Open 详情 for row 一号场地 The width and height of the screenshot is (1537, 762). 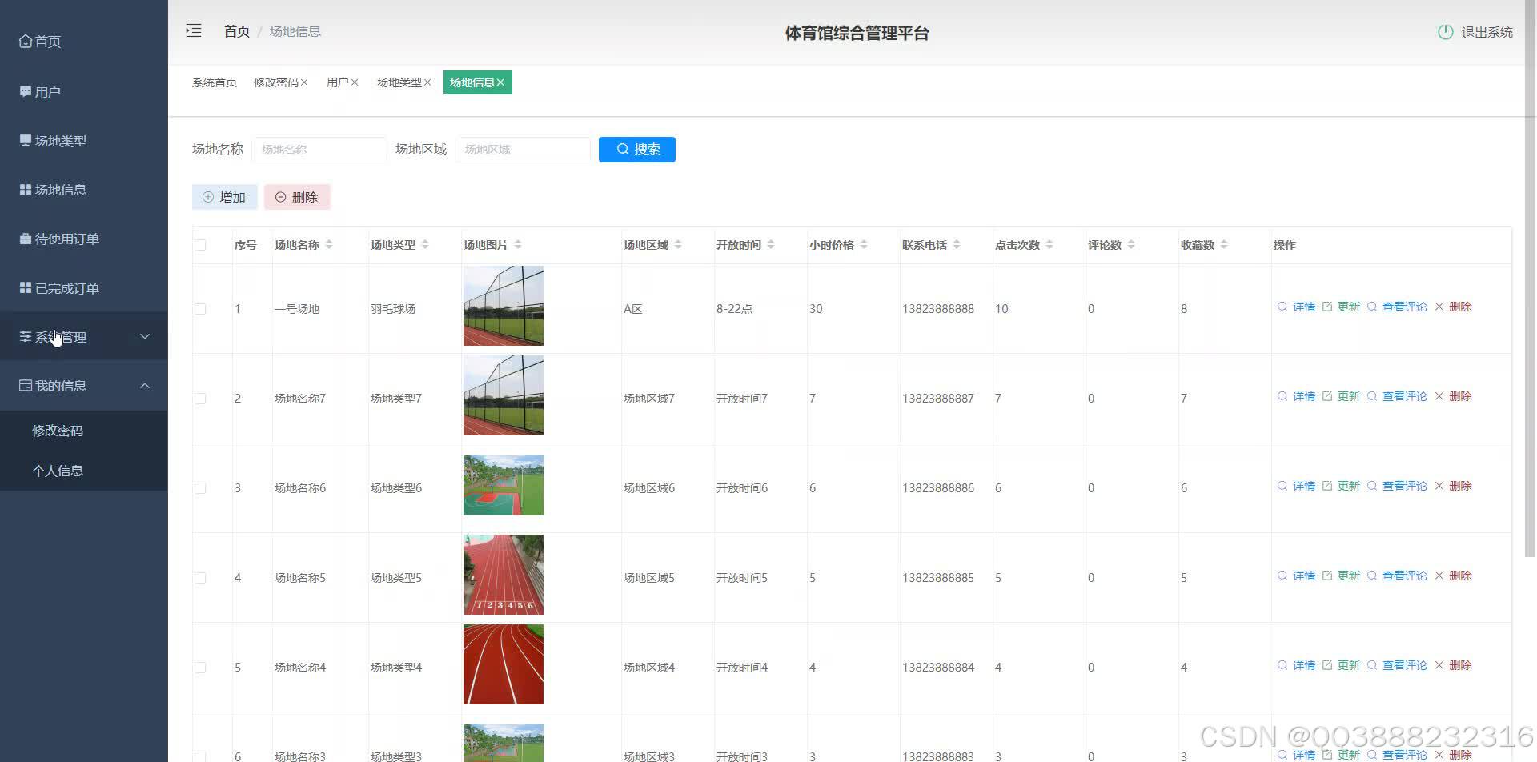click(x=1297, y=307)
